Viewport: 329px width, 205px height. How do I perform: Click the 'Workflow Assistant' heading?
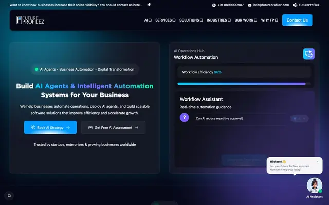[201, 99]
